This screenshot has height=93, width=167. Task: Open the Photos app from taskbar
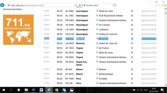point(72,90)
